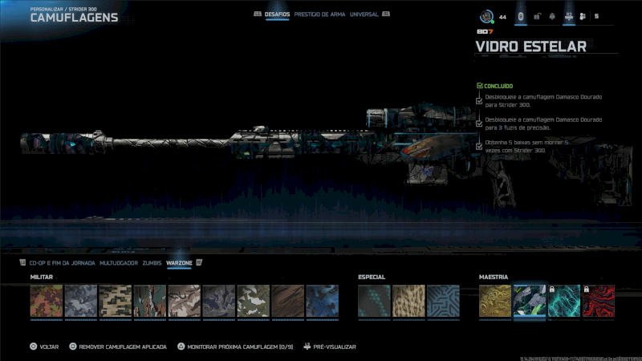Click the L2 trigger icon before Co-op tab
Screen dimensions: 642x361
coord(22,262)
